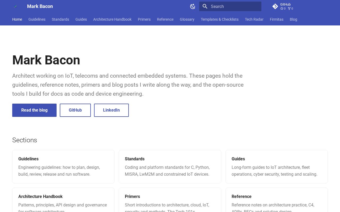340x212 pixels.
Task: Click the Read the blog button
Action: click(x=34, y=110)
